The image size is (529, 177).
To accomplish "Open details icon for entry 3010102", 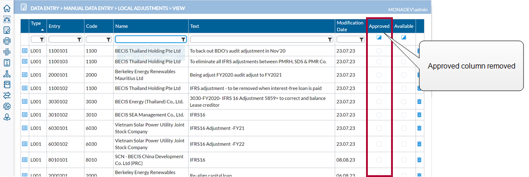I will pos(25,114).
